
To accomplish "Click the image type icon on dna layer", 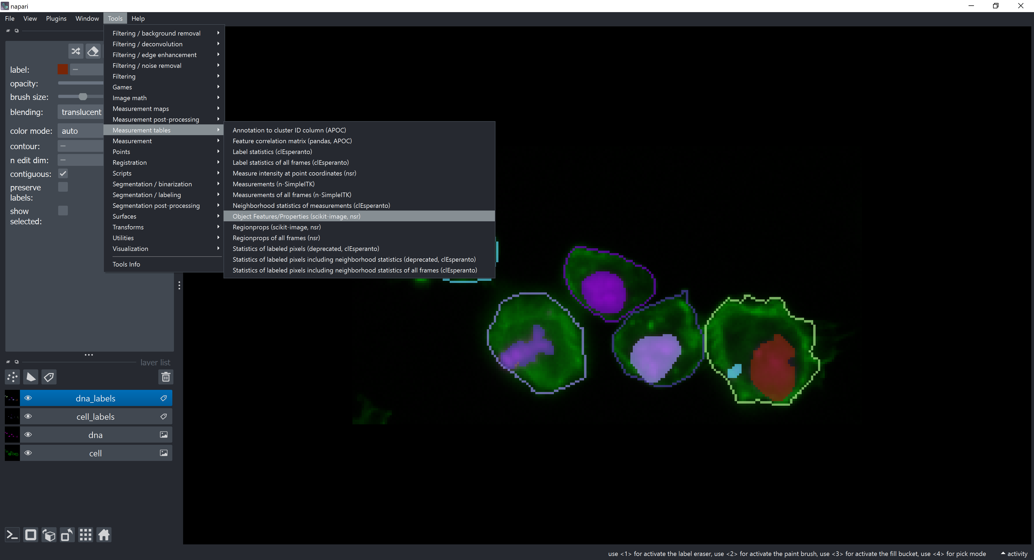I will 164,435.
